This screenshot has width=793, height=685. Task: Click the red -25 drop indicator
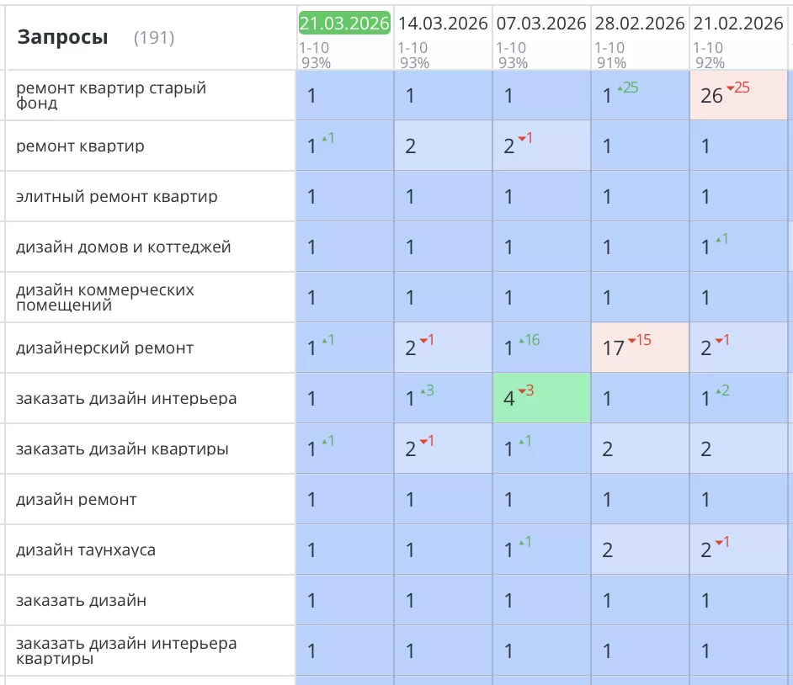pyautogui.click(x=737, y=88)
